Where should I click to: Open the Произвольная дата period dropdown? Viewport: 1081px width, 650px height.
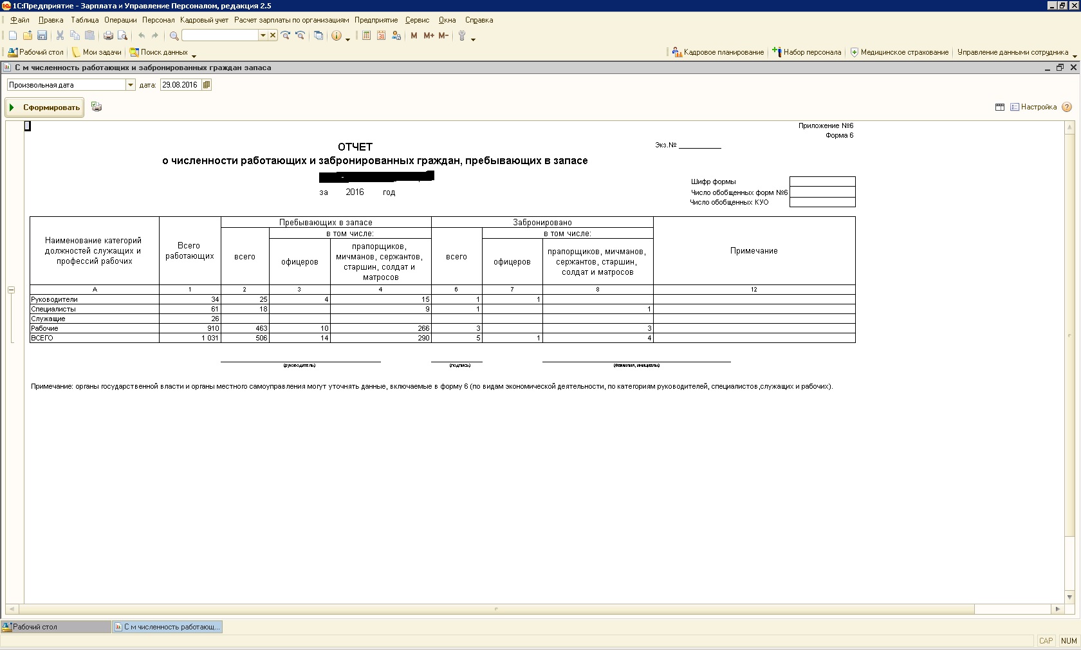(x=131, y=85)
